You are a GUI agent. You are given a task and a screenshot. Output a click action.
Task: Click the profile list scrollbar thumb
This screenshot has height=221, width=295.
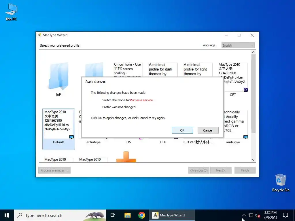(253, 94)
